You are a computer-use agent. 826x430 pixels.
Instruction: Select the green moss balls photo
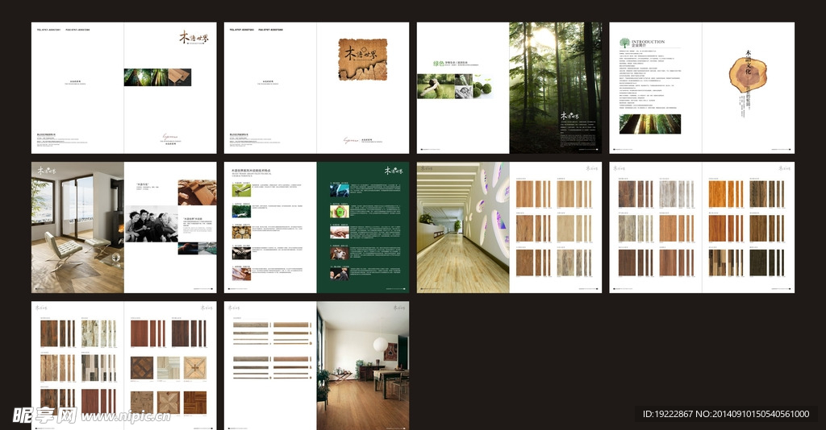coord(483,86)
